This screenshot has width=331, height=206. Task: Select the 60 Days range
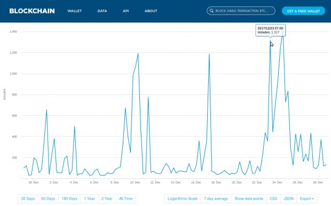(48, 199)
